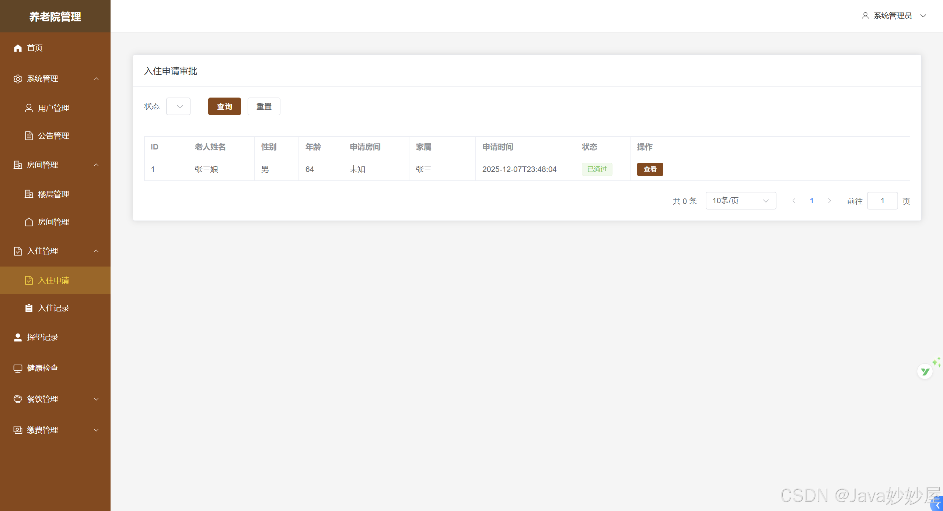Click the monitor icon next to 健康检查
Image resolution: width=943 pixels, height=511 pixels.
tap(18, 368)
